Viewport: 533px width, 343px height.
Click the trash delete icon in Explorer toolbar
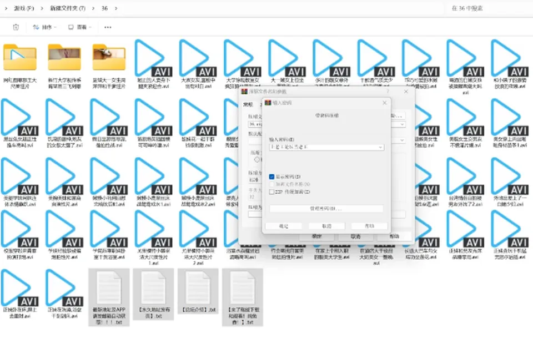[16, 27]
